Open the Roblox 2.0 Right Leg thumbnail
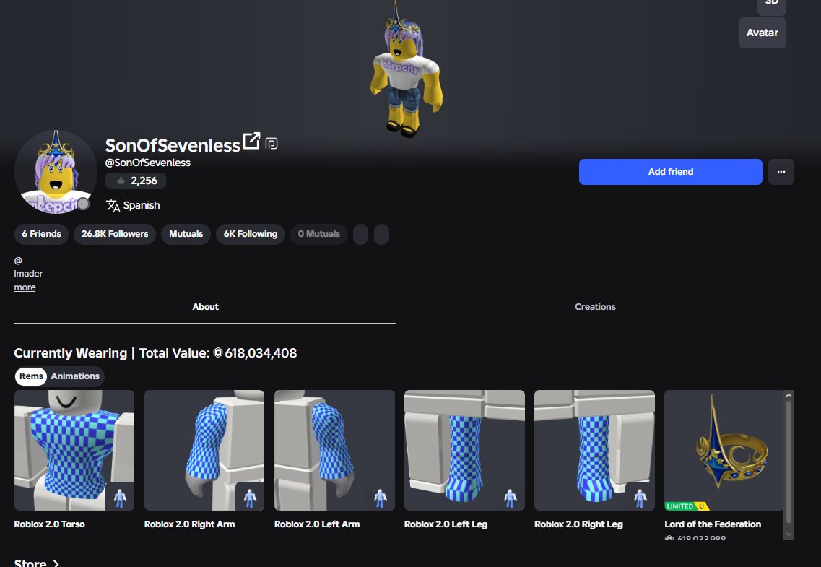 [x=594, y=450]
